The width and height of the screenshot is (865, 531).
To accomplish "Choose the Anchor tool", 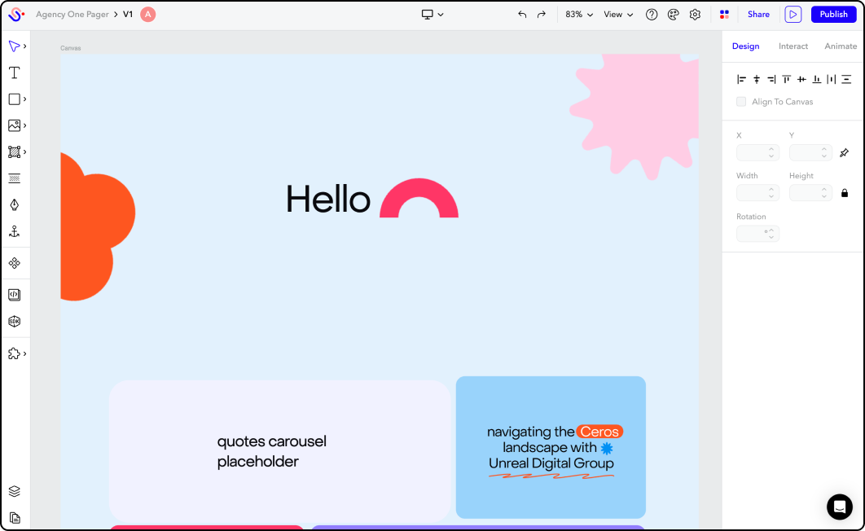I will pos(14,231).
